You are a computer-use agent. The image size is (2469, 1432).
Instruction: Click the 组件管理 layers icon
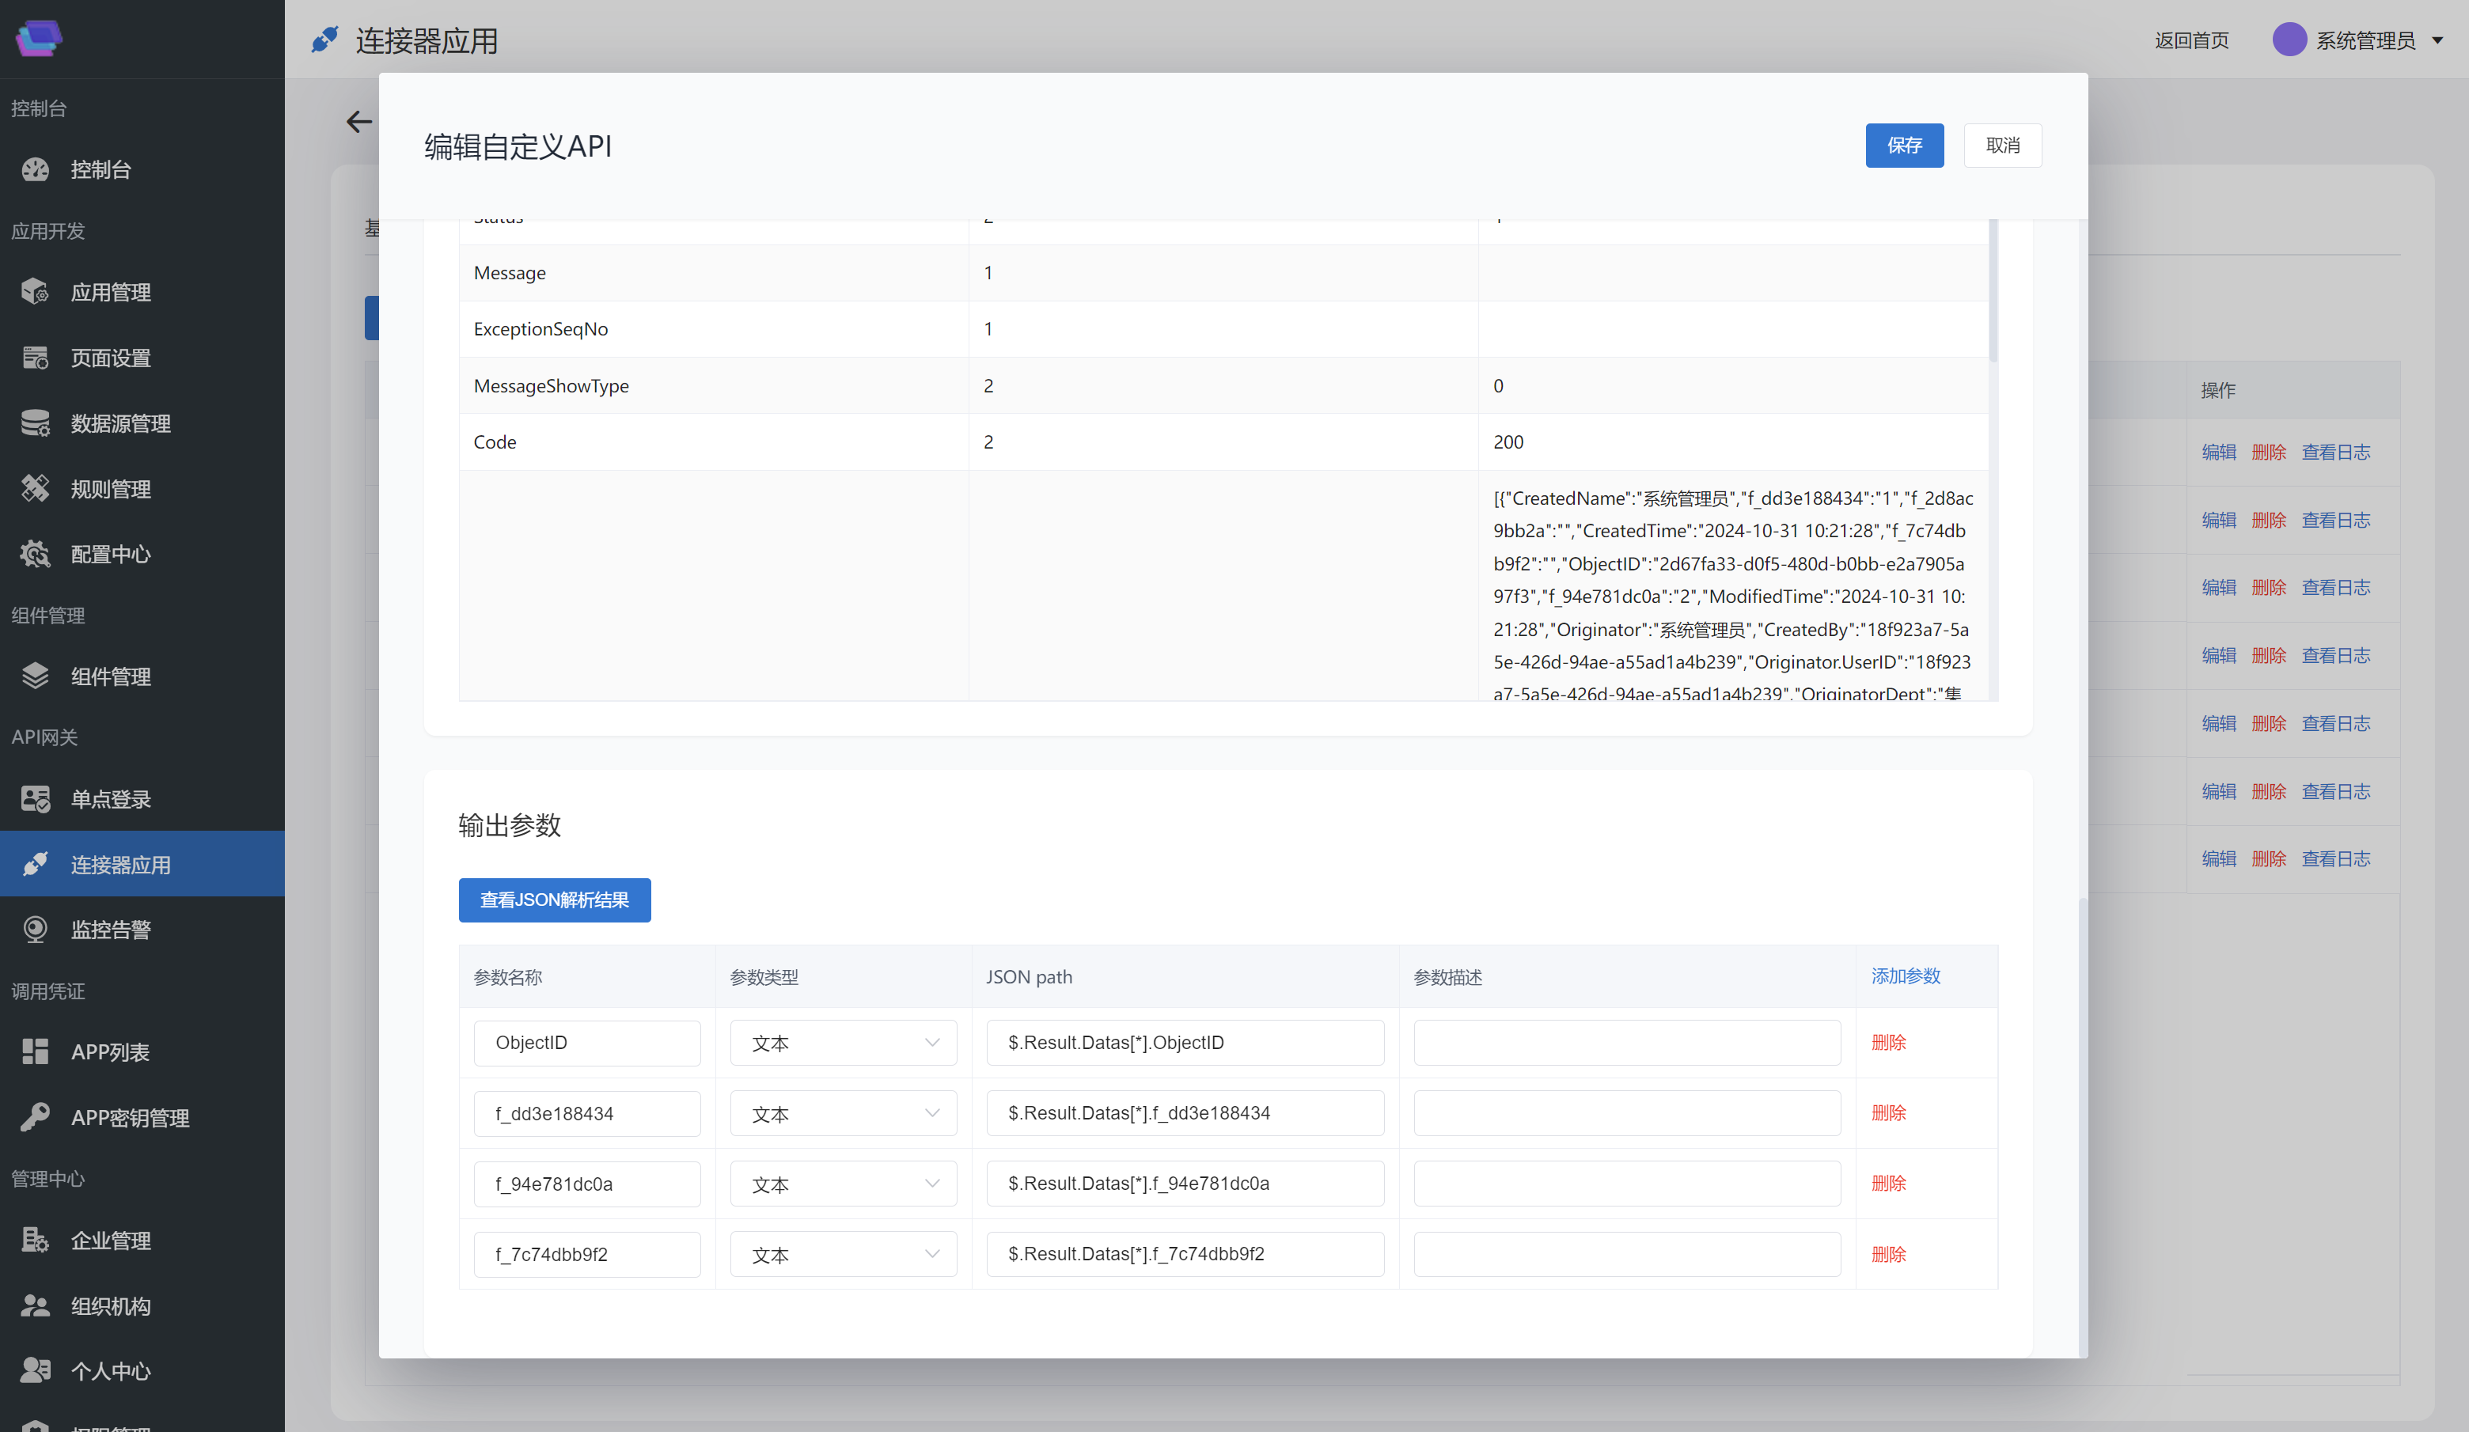point(36,676)
